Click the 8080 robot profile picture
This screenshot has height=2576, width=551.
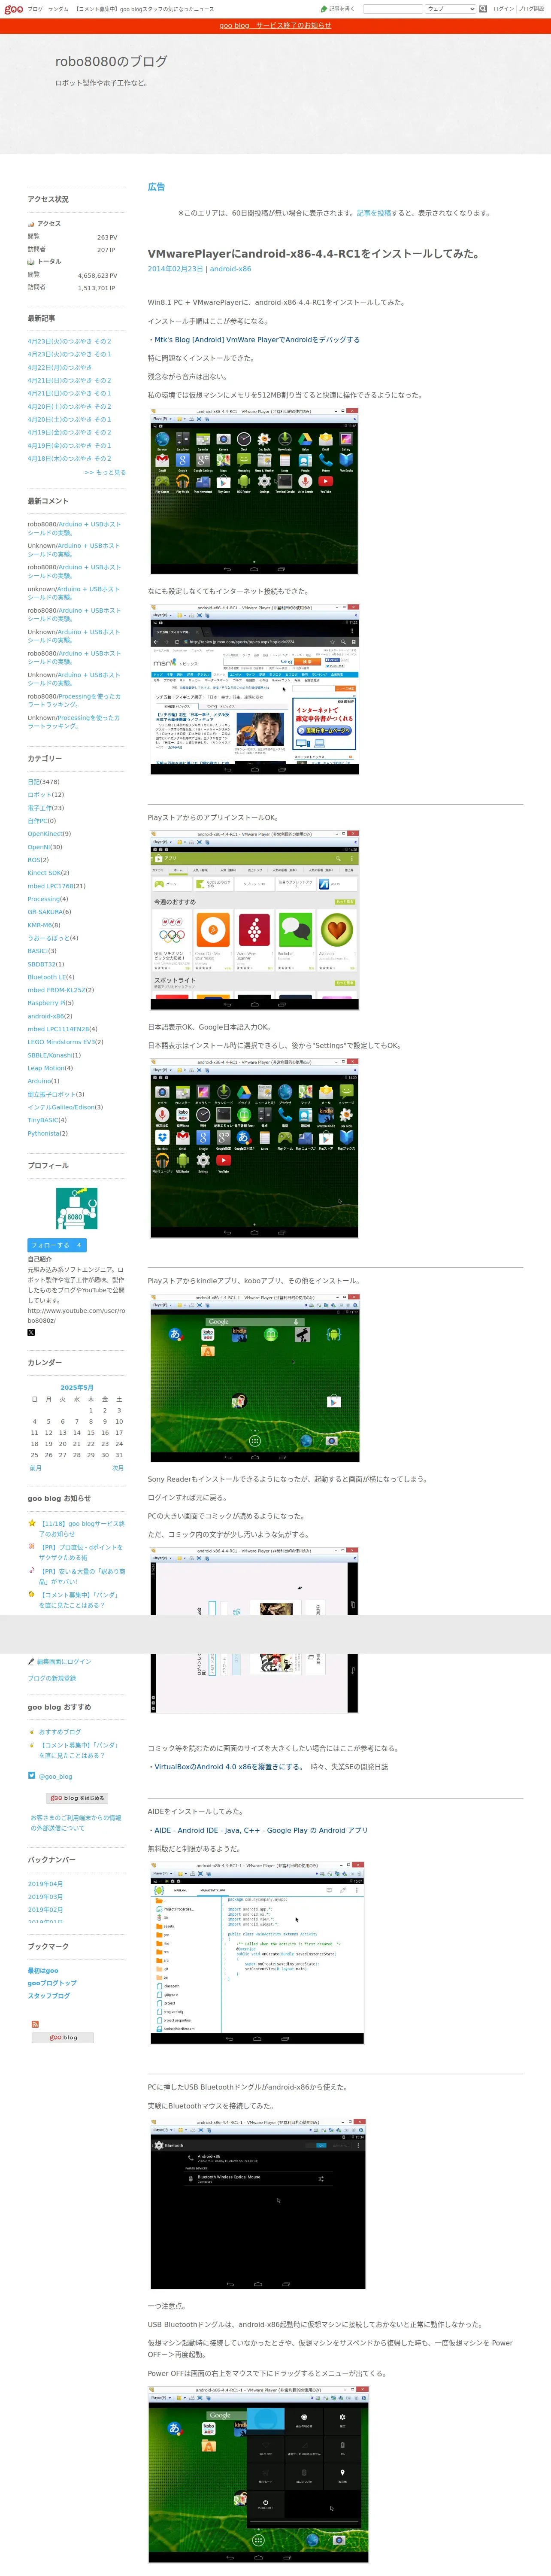click(77, 1208)
